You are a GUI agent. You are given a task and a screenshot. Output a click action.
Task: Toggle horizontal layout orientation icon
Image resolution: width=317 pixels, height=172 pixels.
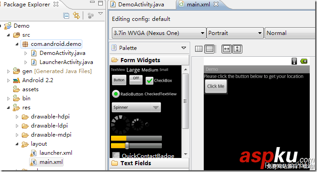click(199, 49)
